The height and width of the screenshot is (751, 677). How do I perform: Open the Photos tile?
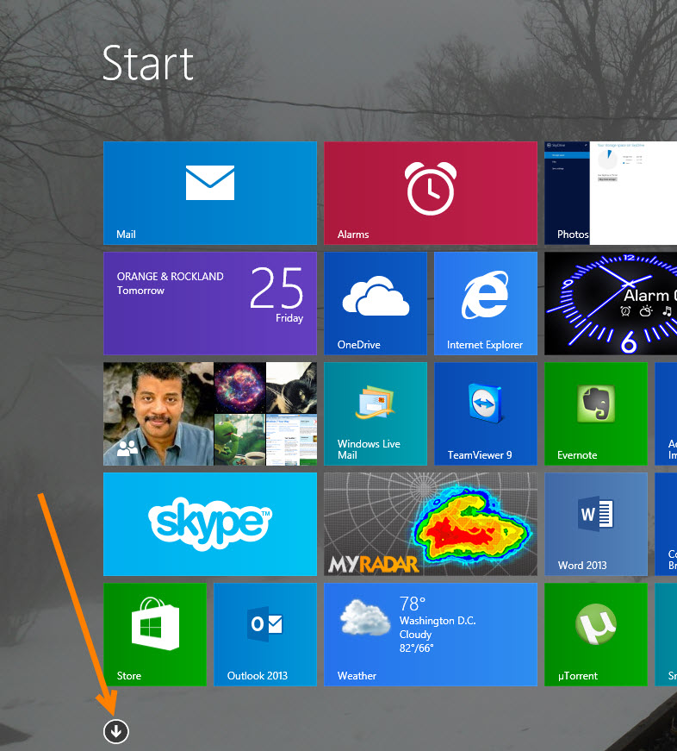pos(611,193)
